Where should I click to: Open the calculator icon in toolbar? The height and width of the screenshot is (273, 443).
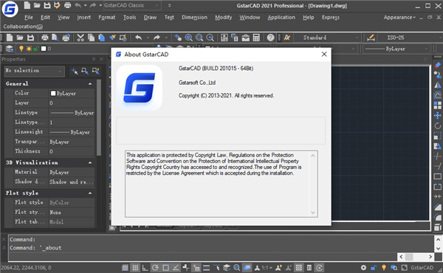pyautogui.click(x=256, y=38)
